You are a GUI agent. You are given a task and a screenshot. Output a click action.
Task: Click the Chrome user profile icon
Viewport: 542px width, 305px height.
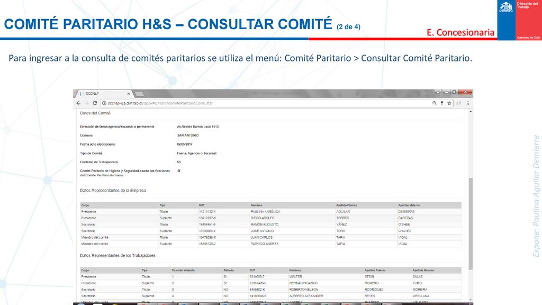coord(438,92)
